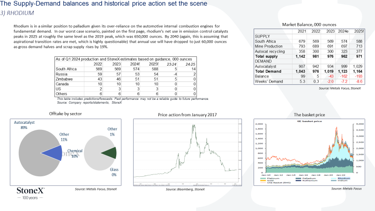Select 'Autocat recycling' row label
This screenshot has height=211, width=375.
(270, 52)
